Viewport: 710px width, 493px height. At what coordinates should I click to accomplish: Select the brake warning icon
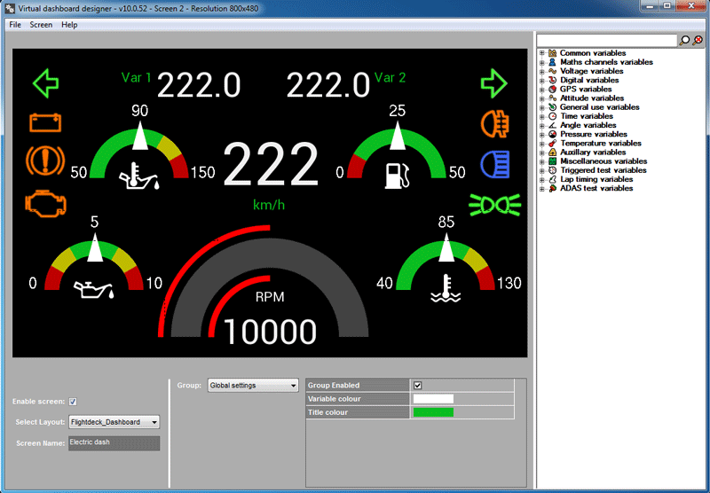pos(44,161)
